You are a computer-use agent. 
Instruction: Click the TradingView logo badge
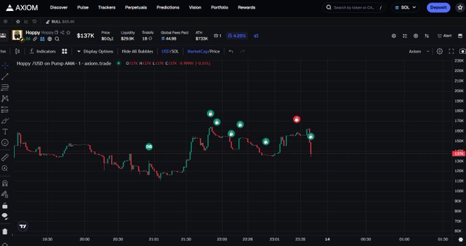23,226
